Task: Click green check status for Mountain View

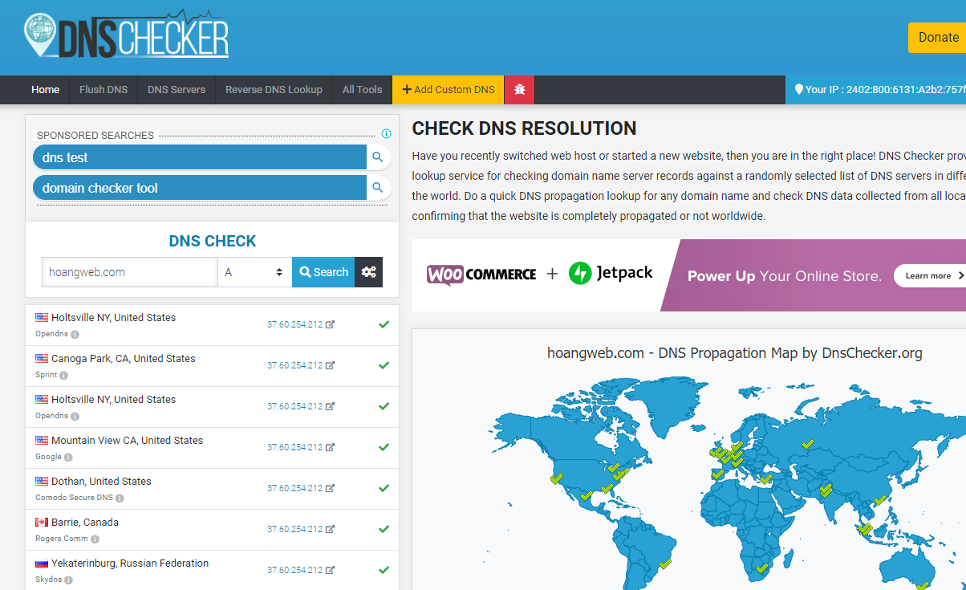Action: pyautogui.click(x=384, y=447)
